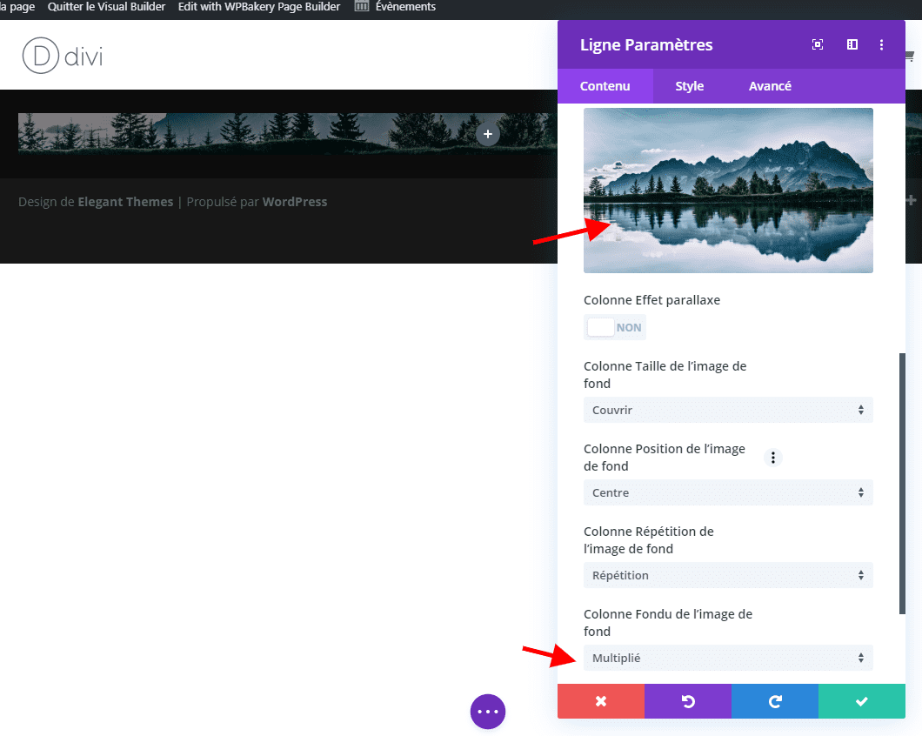Click the mountain lake background image preview
922x736 pixels.
tap(728, 191)
